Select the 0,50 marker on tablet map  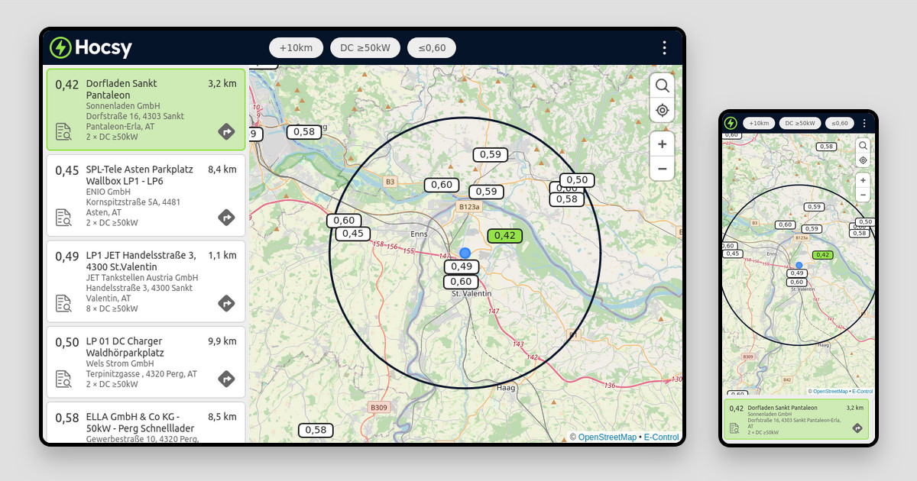577,180
